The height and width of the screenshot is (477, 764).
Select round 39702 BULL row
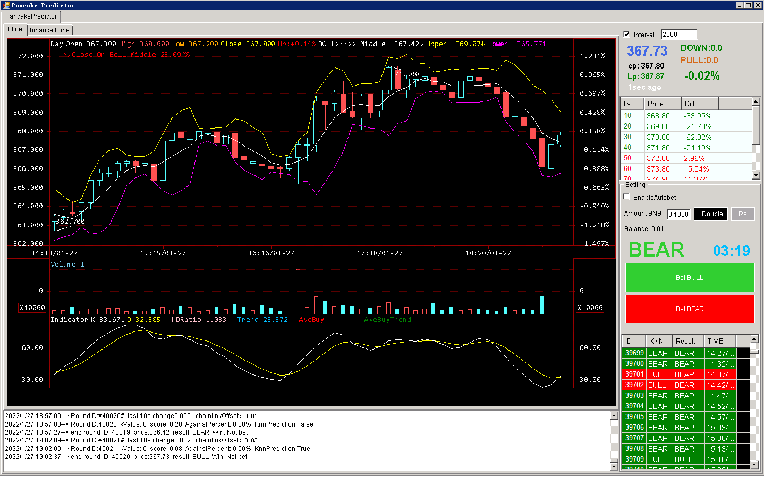tap(686, 385)
